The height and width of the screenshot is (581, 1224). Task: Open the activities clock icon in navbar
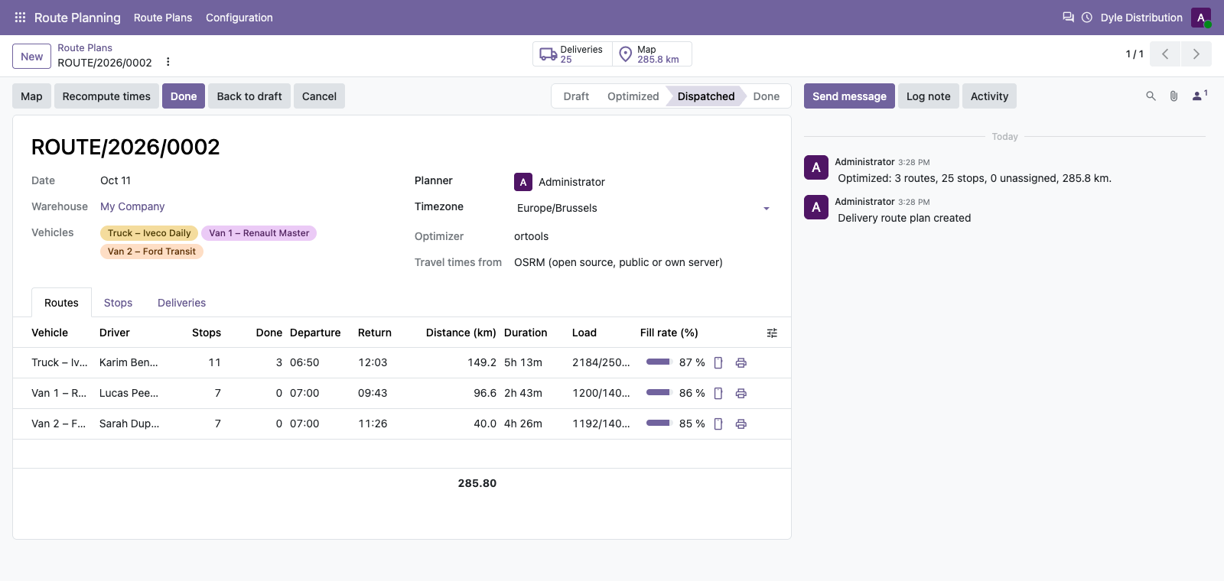1086,17
